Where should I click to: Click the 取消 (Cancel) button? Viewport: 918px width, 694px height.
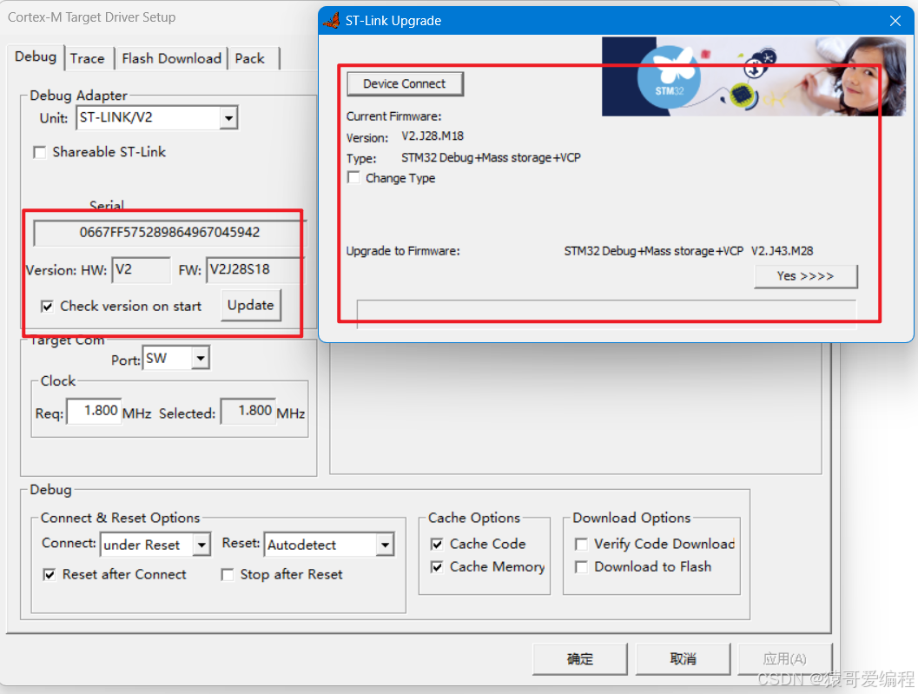pyautogui.click(x=683, y=659)
